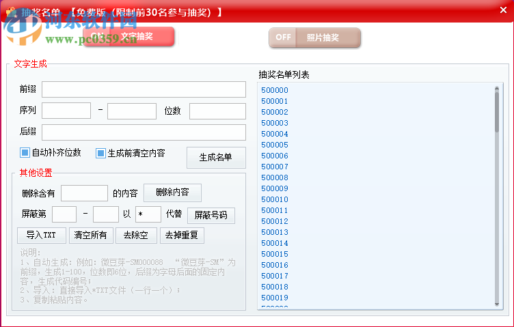Toggle the 文字抽奖 ON switch
Viewport: 514px width, 327px height.
pyautogui.click(x=128, y=36)
